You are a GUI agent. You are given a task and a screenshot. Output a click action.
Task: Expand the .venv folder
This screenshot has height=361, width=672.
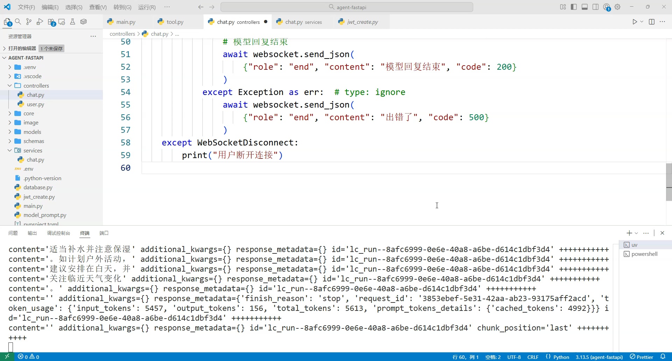(x=10, y=67)
